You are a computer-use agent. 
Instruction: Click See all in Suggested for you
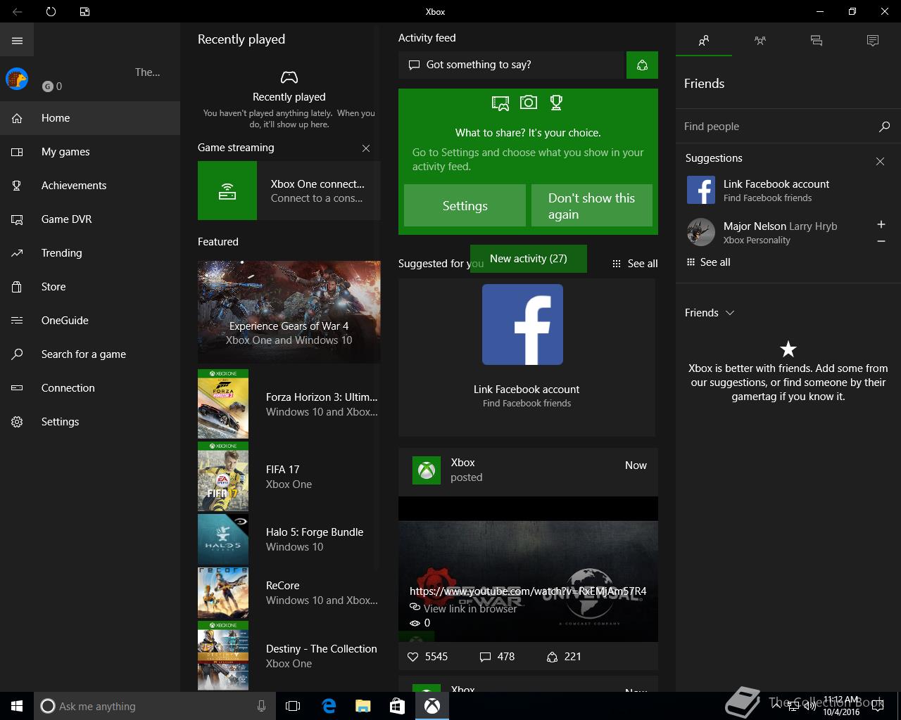[635, 263]
